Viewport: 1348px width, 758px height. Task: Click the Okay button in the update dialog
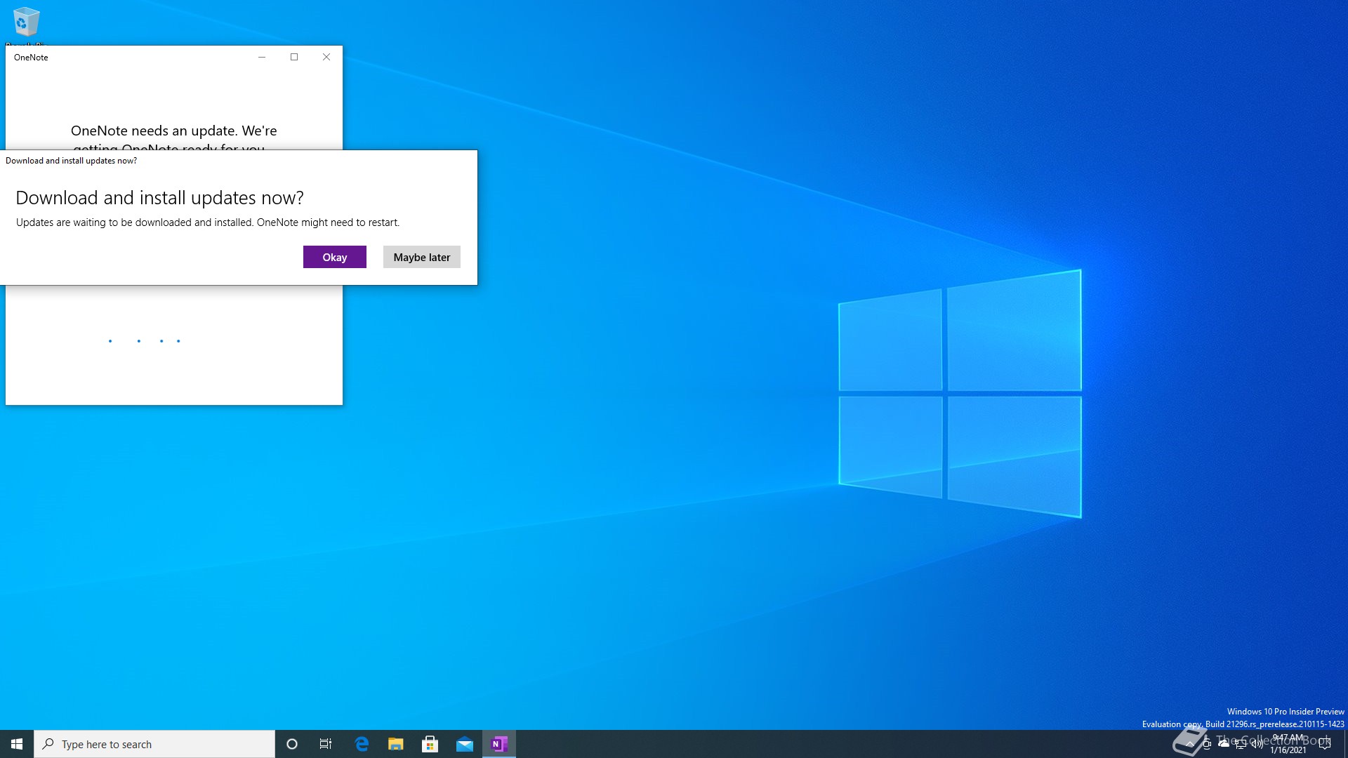(334, 257)
